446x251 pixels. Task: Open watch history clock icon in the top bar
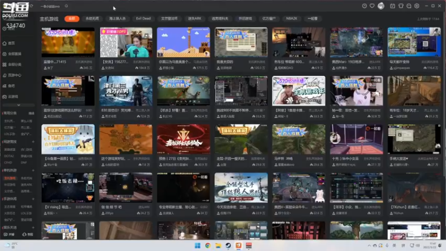365,6
